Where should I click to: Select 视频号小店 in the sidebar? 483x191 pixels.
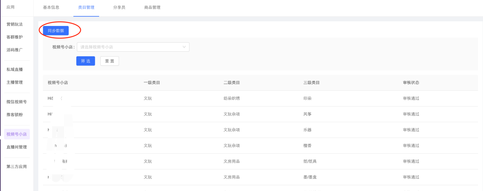click(x=16, y=134)
